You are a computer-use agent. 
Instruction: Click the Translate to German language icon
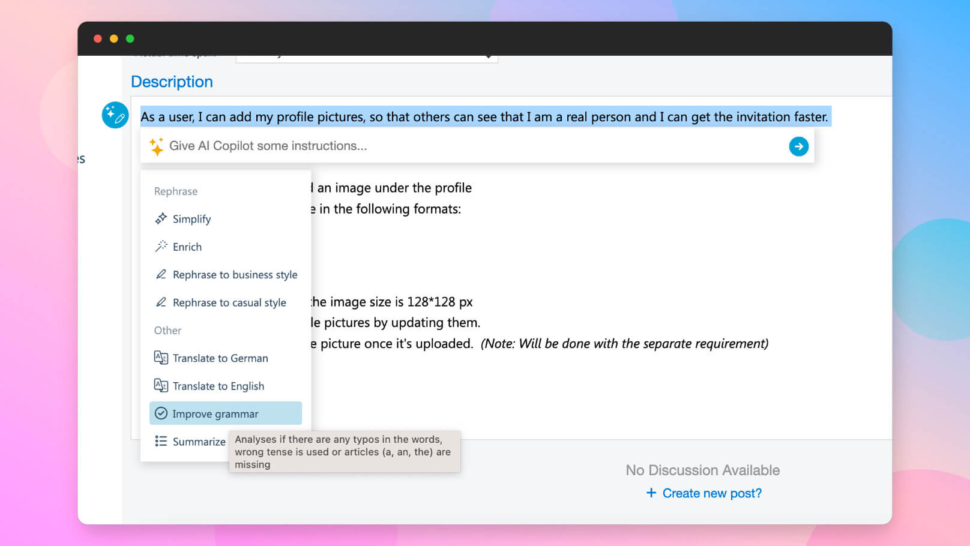(x=161, y=358)
